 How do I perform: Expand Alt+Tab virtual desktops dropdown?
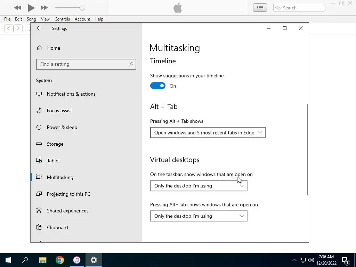(199, 216)
